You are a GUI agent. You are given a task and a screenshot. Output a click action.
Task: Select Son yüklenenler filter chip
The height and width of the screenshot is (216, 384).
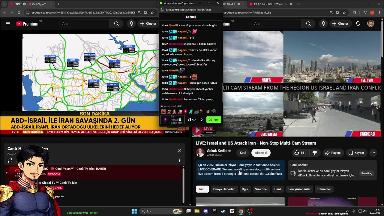299,189
